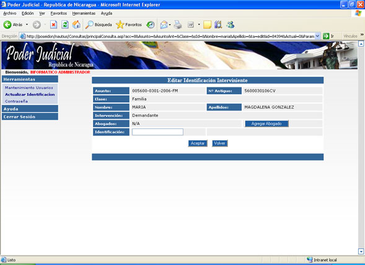Open the back button history dropdown arrow
The image size is (365, 265).
click(x=27, y=24)
